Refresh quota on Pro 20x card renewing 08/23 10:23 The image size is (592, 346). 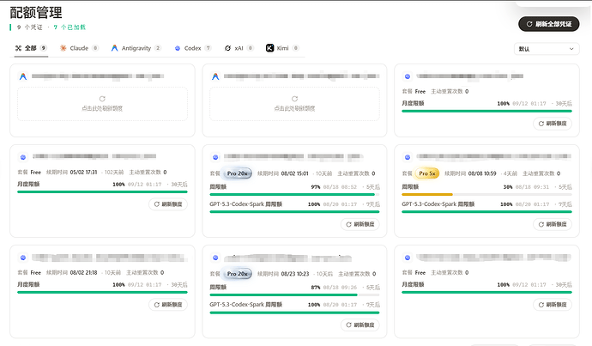360,325
